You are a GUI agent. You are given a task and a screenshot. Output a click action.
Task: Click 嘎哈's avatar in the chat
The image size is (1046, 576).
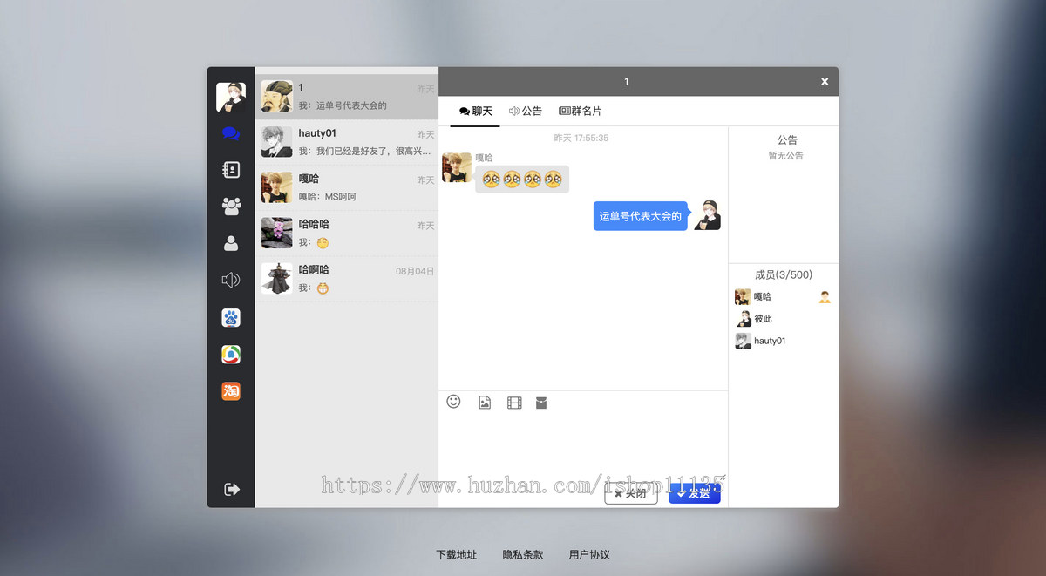coord(457,167)
